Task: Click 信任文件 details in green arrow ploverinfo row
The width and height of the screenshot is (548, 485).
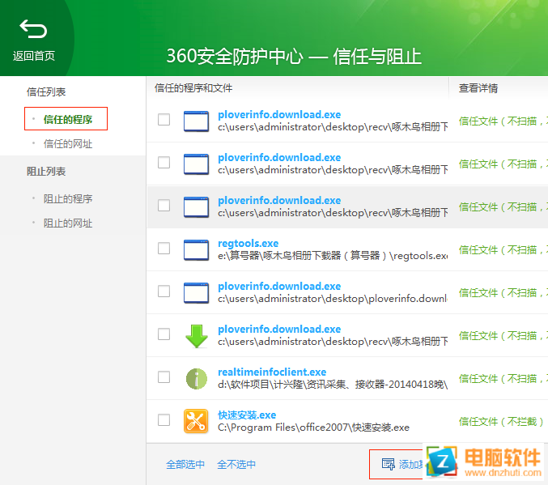Action: point(503,336)
